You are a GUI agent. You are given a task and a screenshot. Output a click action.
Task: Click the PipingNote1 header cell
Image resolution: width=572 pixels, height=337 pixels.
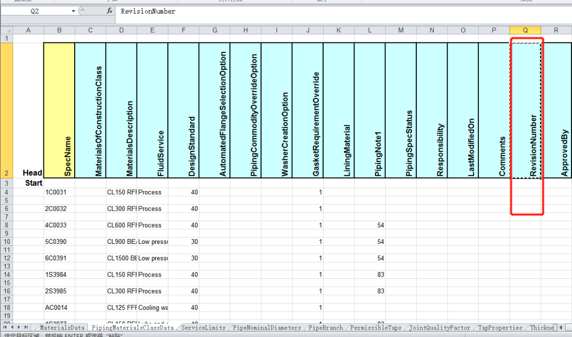click(370, 111)
